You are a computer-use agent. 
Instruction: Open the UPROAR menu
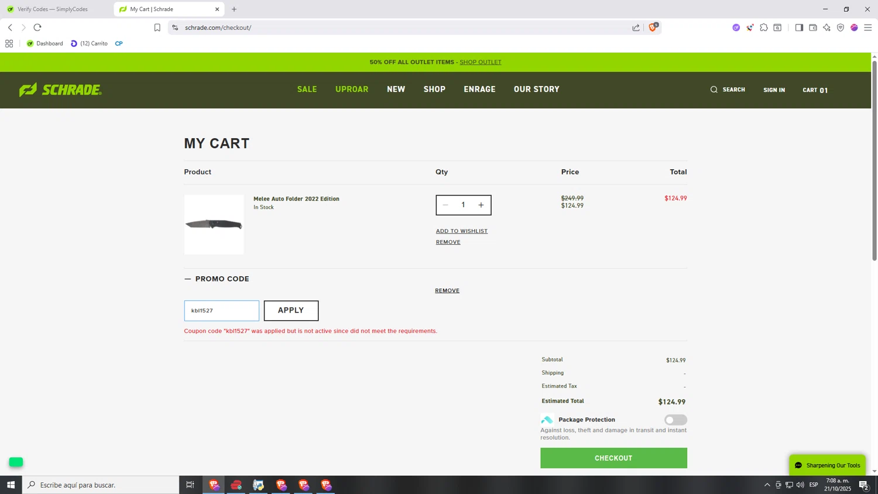352,90
